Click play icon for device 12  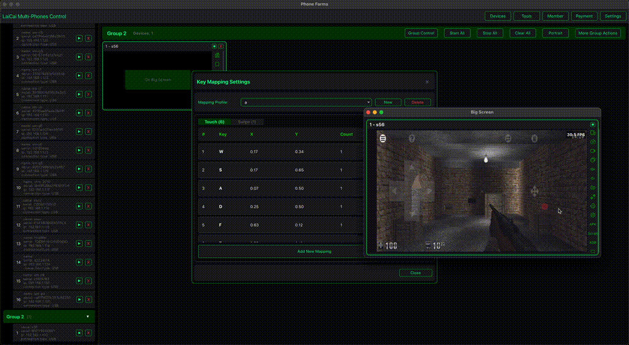pyautogui.click(x=79, y=225)
